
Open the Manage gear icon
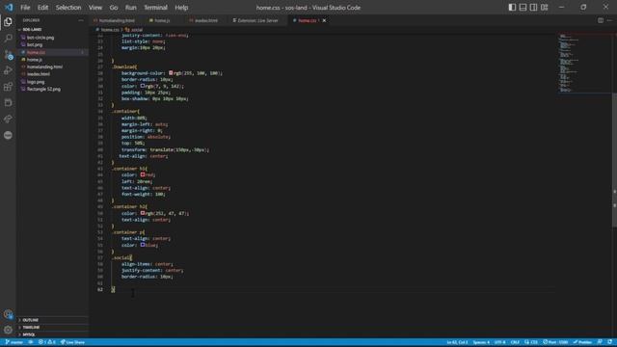[x=8, y=330]
